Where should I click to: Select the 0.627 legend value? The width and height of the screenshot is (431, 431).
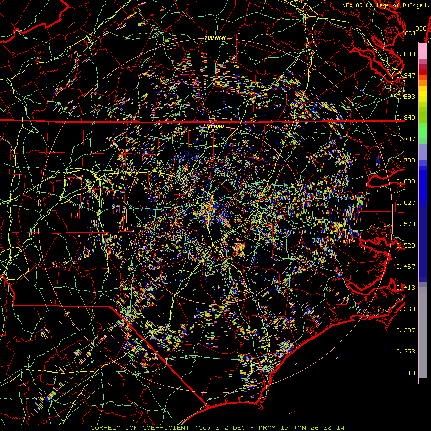tap(406, 203)
